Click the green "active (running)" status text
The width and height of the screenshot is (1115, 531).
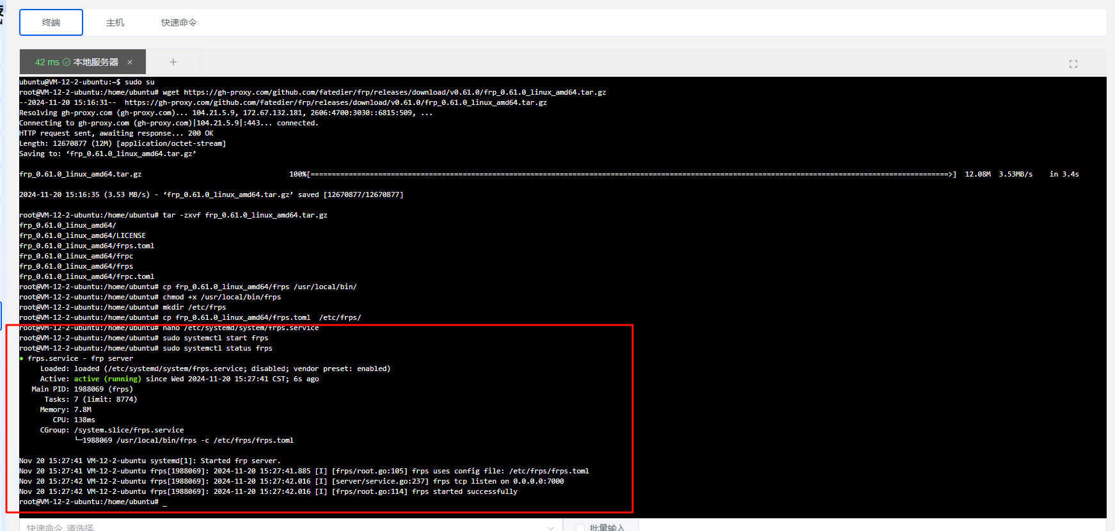[107, 379]
